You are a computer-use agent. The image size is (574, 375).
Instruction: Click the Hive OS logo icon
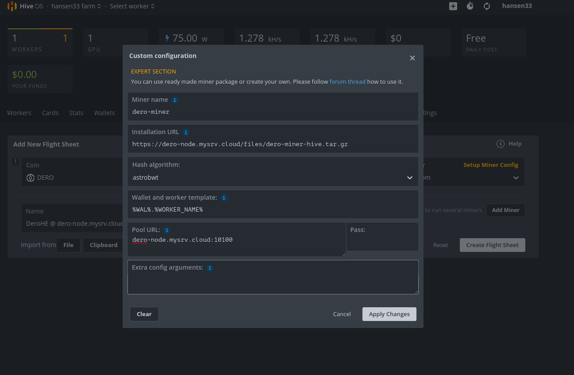[12, 6]
